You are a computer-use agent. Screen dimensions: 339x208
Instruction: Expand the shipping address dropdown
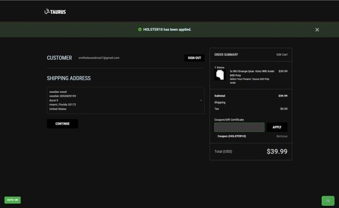click(x=126, y=100)
